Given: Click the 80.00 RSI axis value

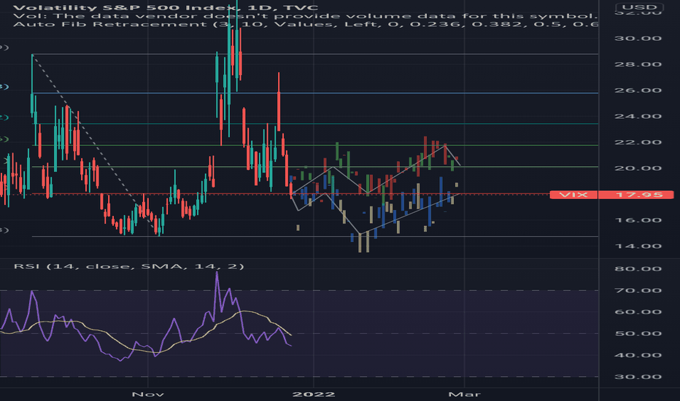Looking at the screenshot, I should (638, 269).
